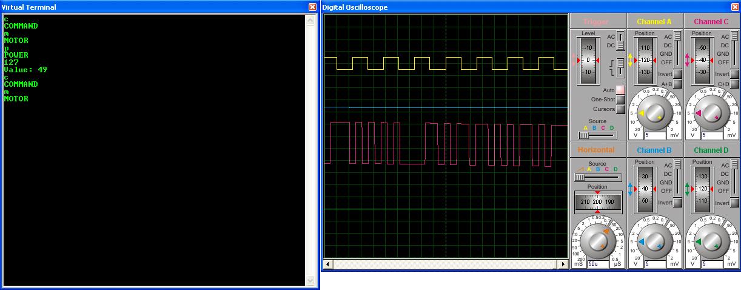Click the Channel D volts/div knob
The image size is (741, 290).
[711, 242]
